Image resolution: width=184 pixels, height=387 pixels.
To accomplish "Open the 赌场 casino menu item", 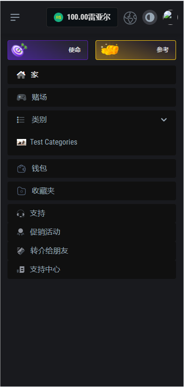I will point(92,97).
